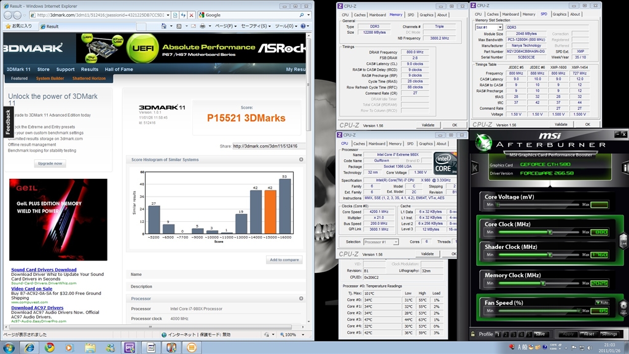
Task: Open the Favorites star button in IE
Action: (x=20, y=26)
